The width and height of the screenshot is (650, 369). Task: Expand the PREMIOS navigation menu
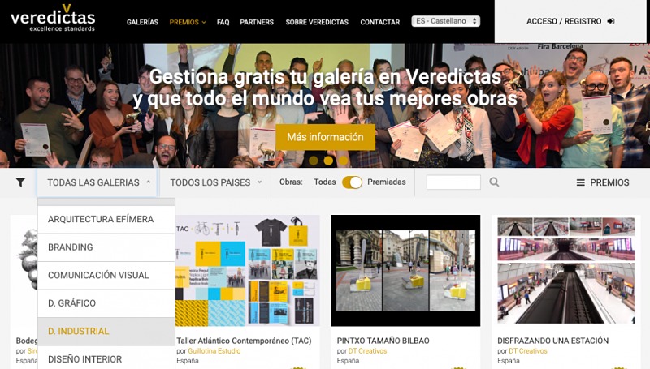[188, 22]
